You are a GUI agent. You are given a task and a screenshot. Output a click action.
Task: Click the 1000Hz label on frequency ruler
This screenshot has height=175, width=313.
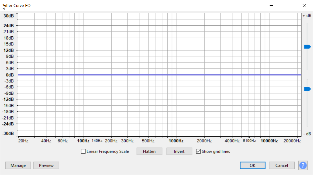(176, 141)
